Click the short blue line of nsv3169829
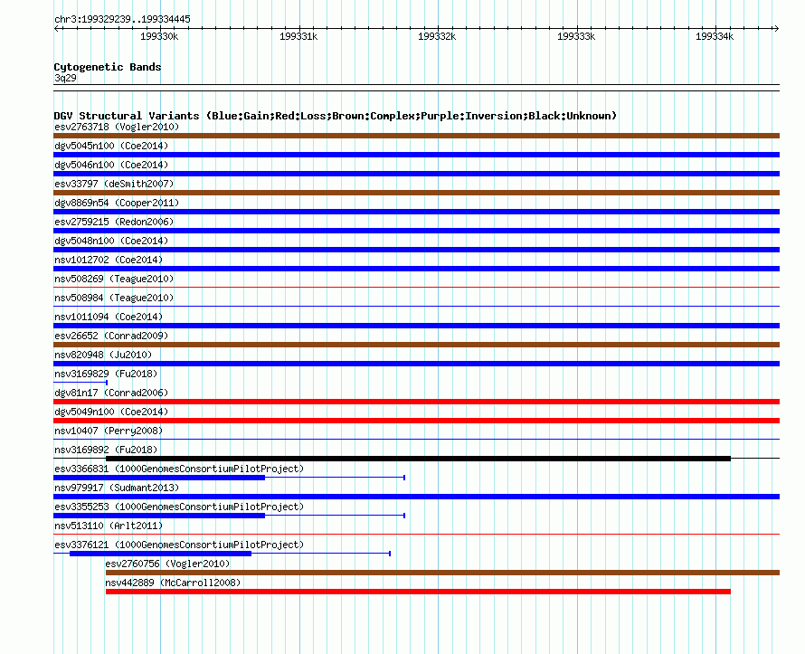This screenshot has height=654, width=805. [x=80, y=383]
